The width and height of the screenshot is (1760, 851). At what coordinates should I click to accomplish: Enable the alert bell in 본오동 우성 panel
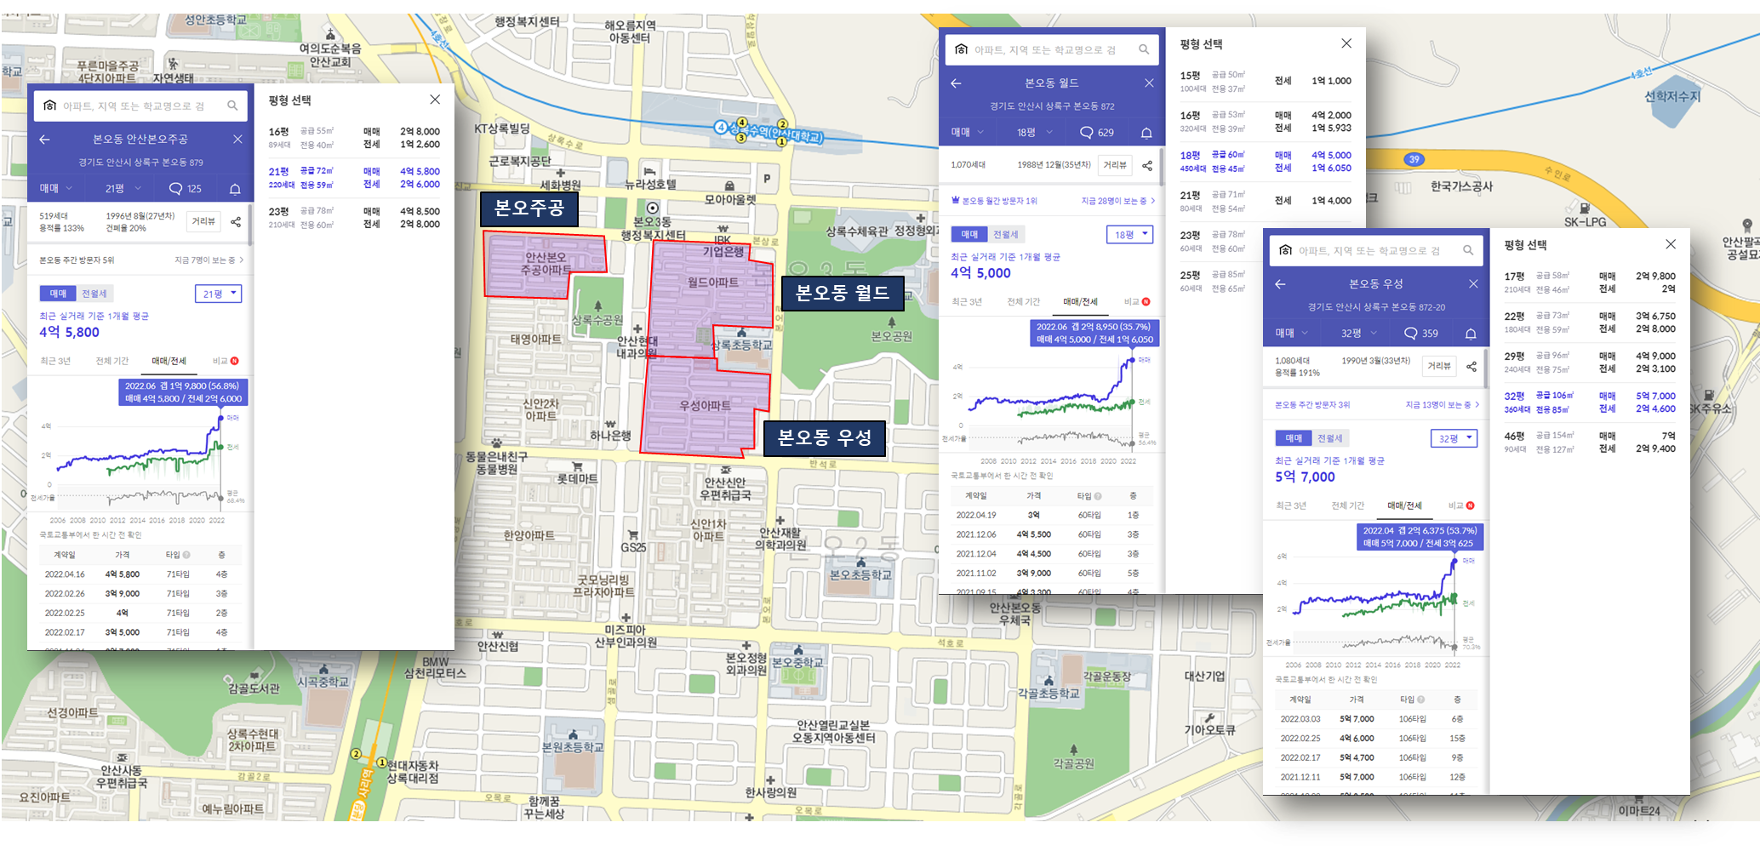click(x=1471, y=333)
